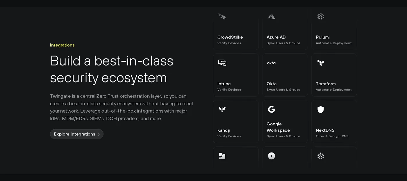Click Automate Deployment under Terraform

(334, 90)
